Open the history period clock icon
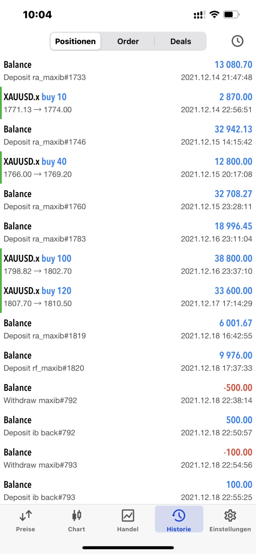 237,41
